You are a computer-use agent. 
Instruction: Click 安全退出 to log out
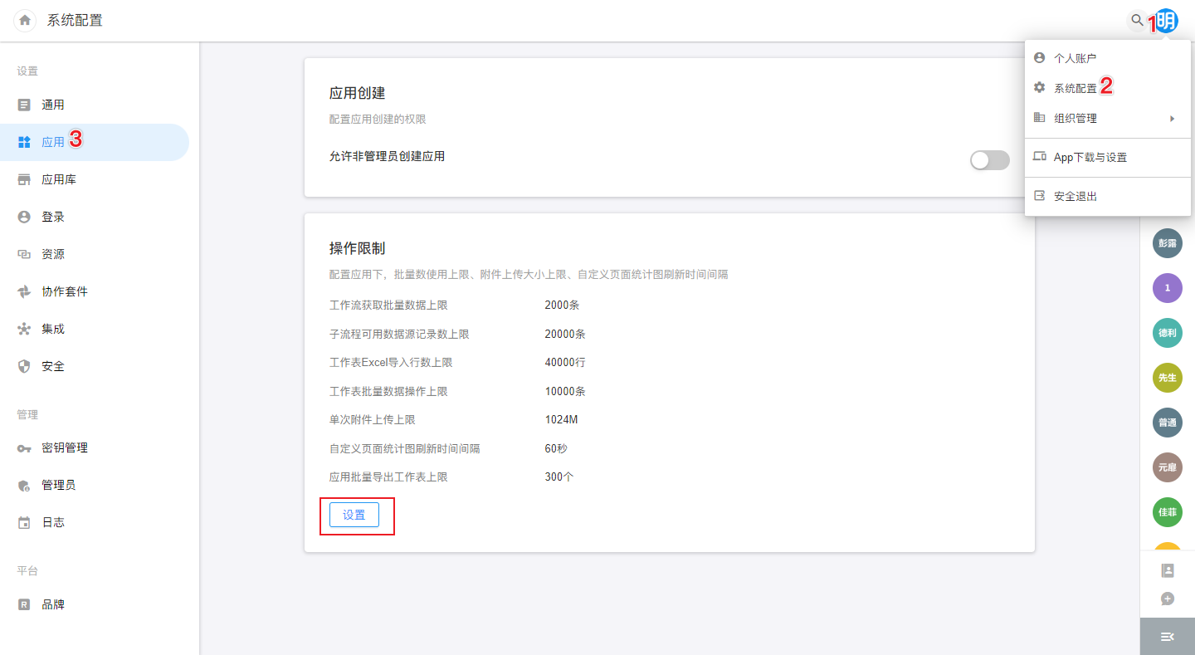coord(1075,197)
